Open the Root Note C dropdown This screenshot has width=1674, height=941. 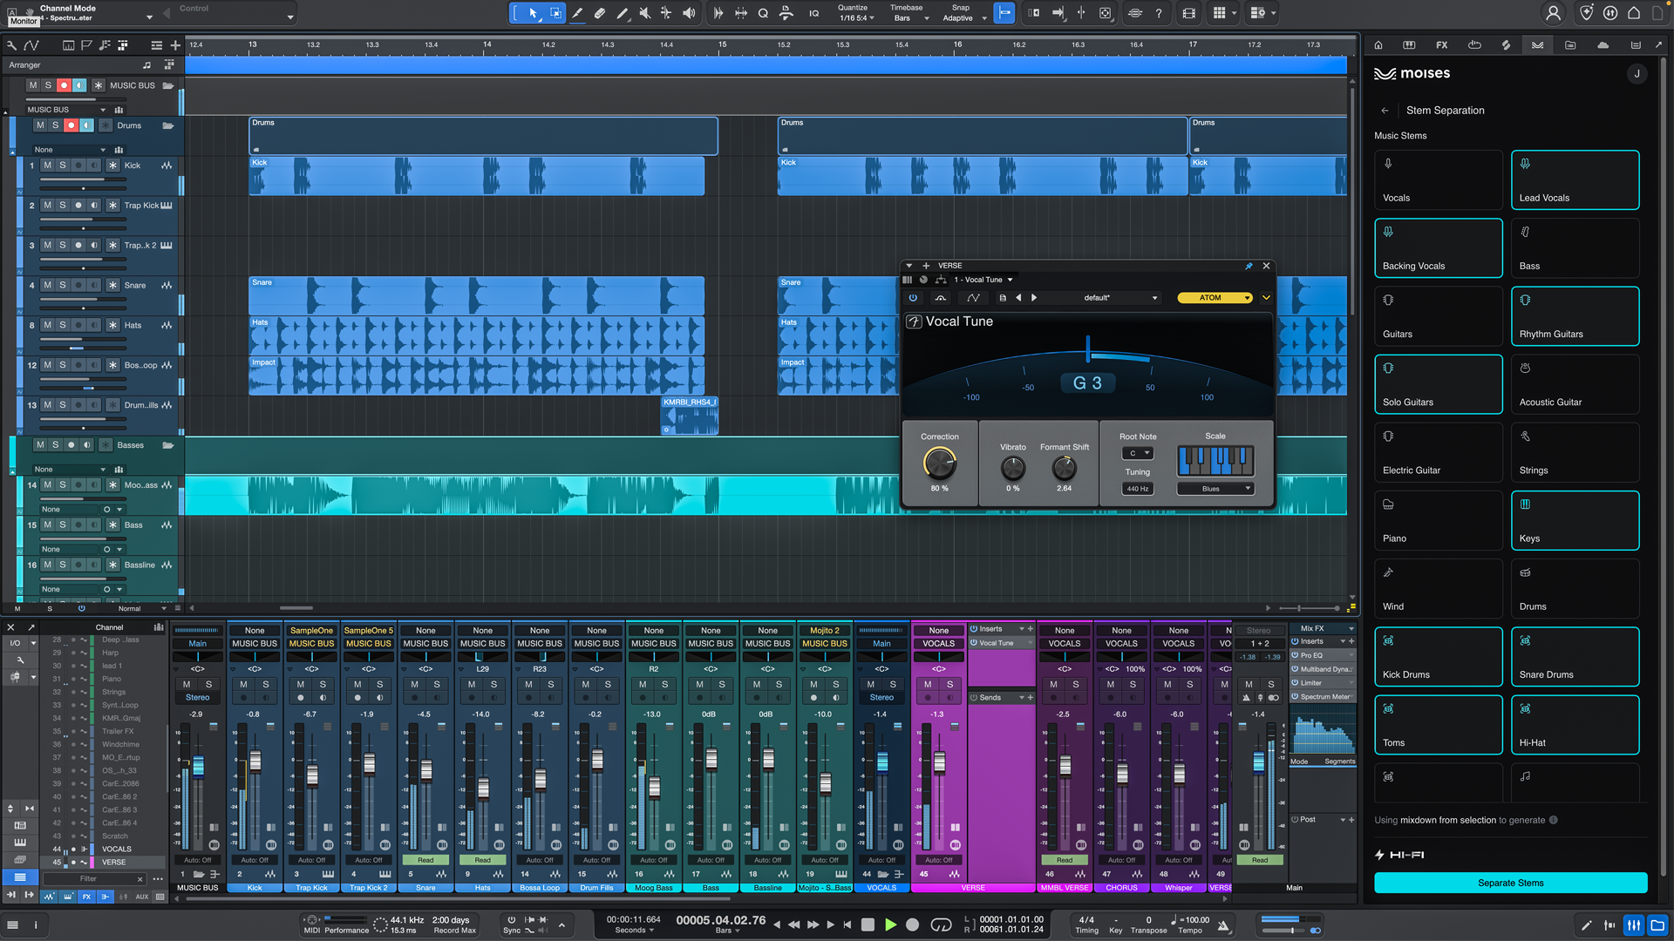pyautogui.click(x=1137, y=453)
